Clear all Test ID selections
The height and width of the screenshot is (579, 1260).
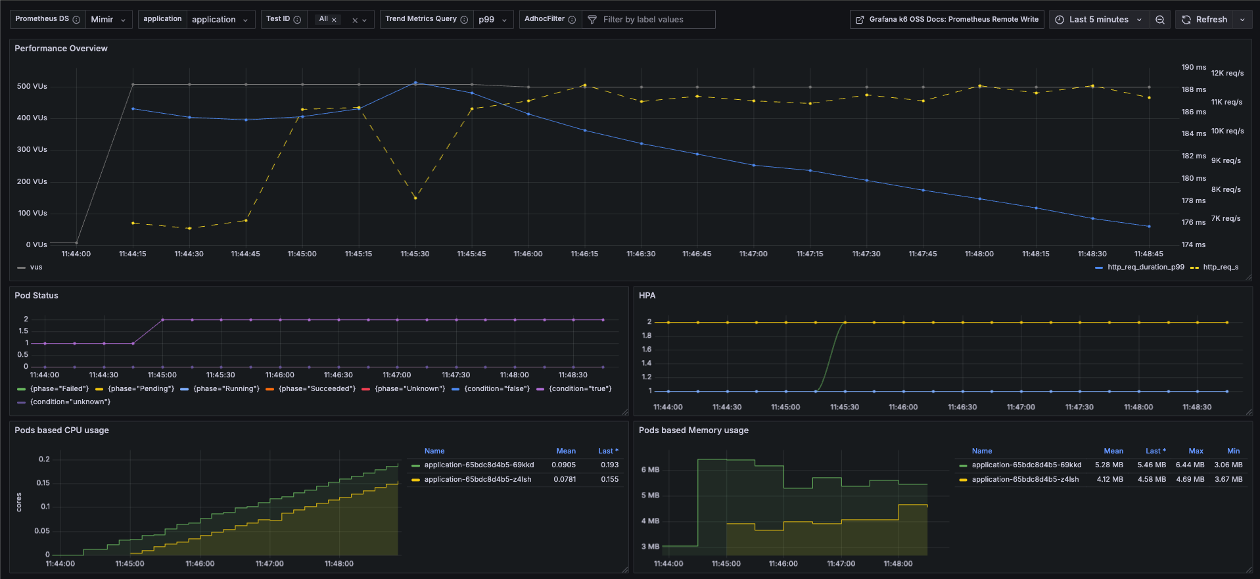[355, 20]
